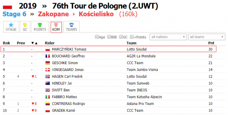Open the Team Jumbo-Visma team link
The width and height of the screenshot is (228, 115).
pos(142,70)
